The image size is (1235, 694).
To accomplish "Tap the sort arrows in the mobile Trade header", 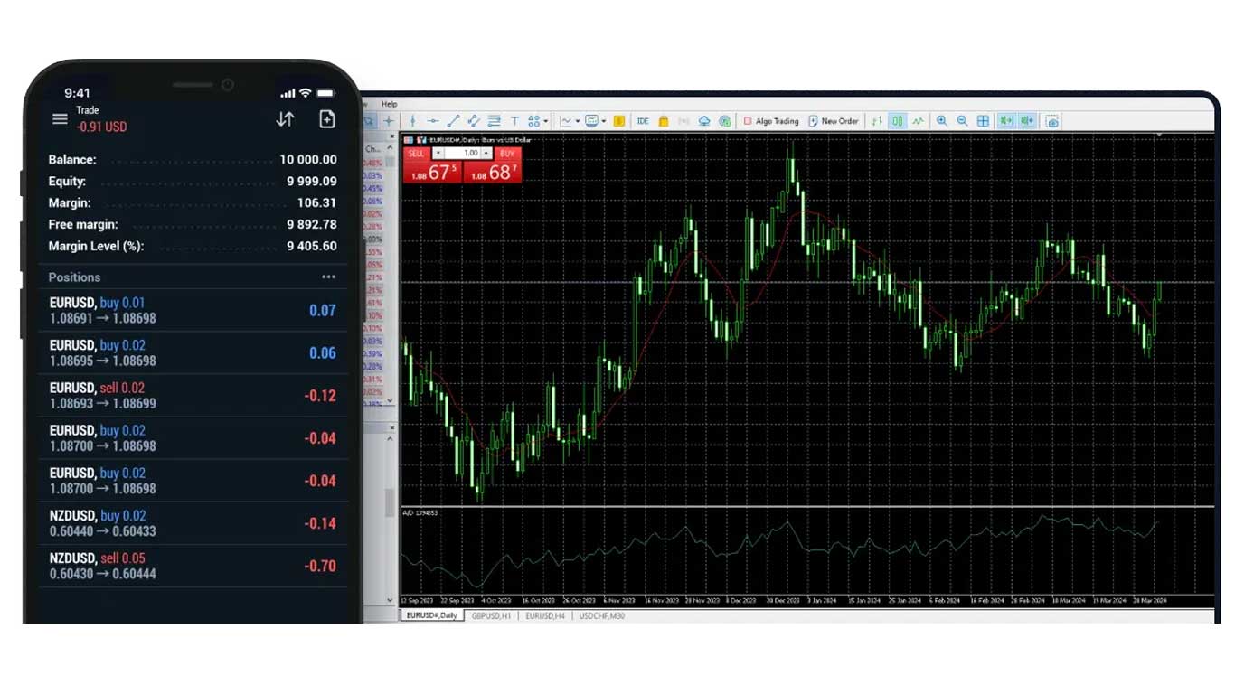I will tap(284, 118).
